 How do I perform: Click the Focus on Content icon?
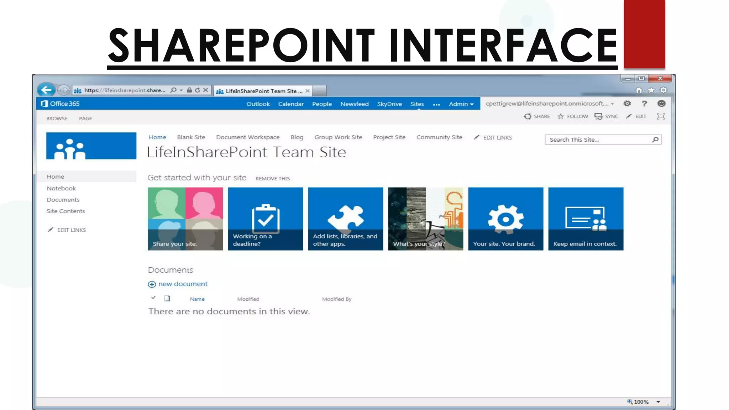[x=661, y=116]
